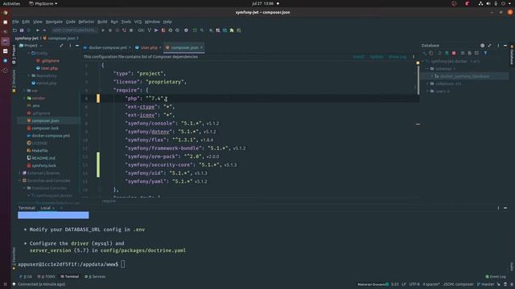Click the Stop square icon in toolbar
This screenshot has width=515, height=289.
click(131, 31)
